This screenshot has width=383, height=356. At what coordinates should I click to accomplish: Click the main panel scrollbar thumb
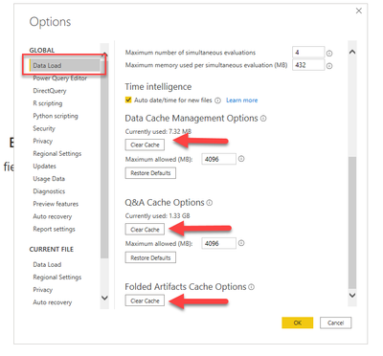[352, 223]
